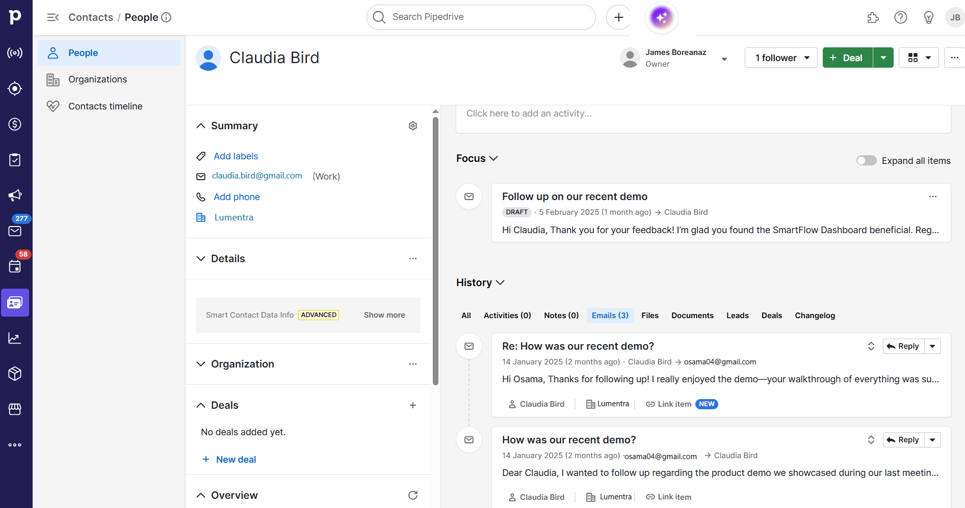Image resolution: width=965 pixels, height=508 pixels.
Task: Open Summary section settings gear icon
Action: click(x=413, y=125)
